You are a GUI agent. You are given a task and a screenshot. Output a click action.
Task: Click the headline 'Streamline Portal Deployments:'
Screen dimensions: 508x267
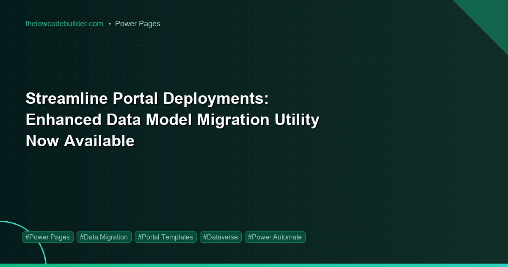[147, 99]
